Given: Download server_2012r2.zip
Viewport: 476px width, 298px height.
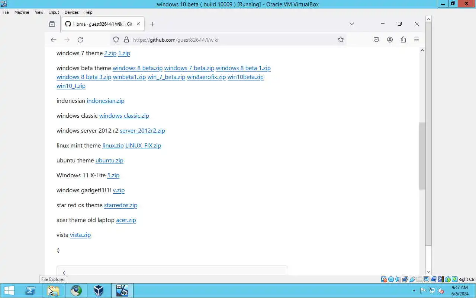Looking at the screenshot, I should point(142,130).
